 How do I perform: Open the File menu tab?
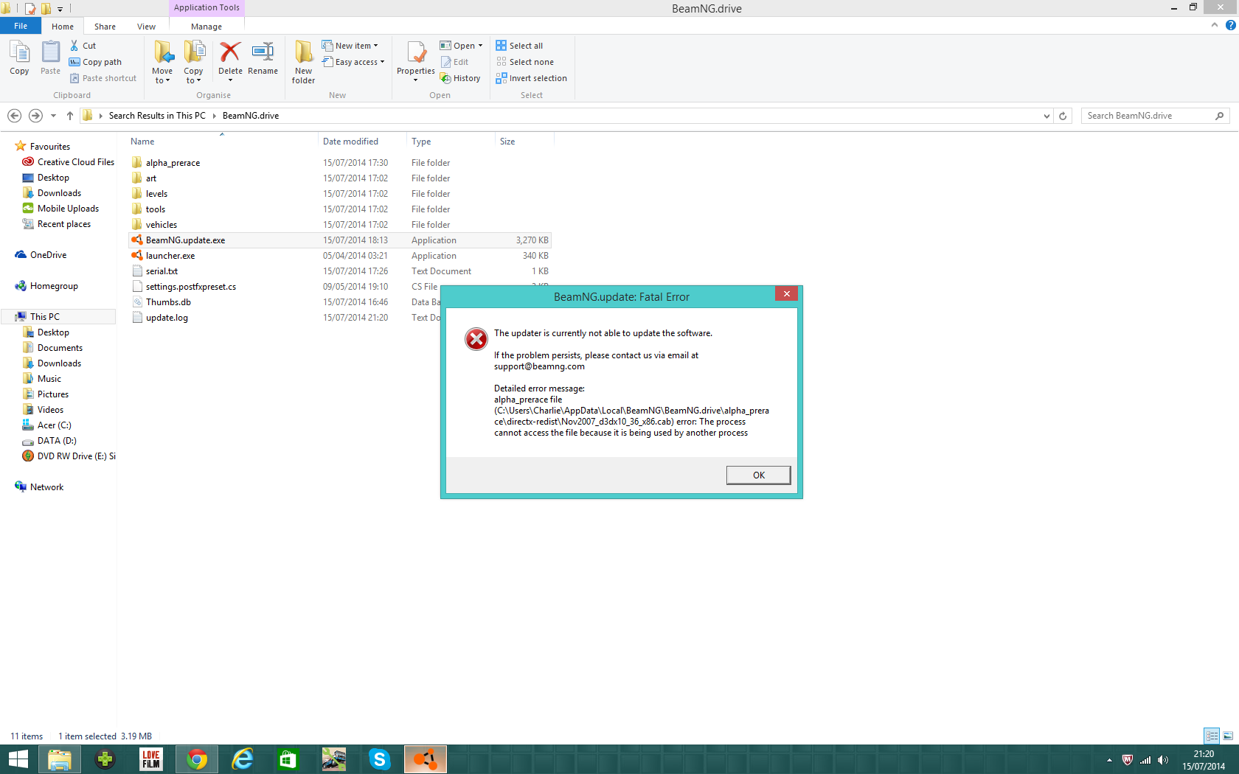coord(21,26)
